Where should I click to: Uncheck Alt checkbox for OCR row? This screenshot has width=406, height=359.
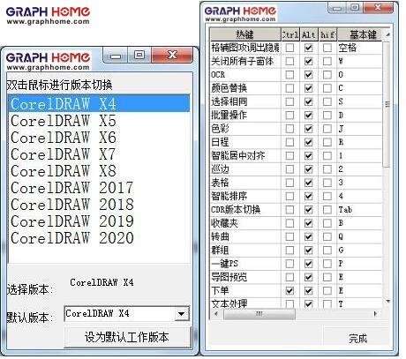pyautogui.click(x=308, y=75)
